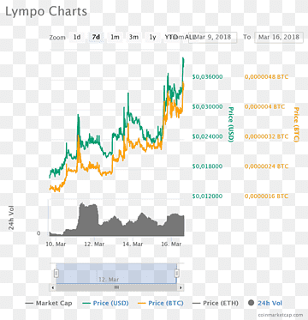The height and width of the screenshot is (320, 308).
Task: Click the left navigator range handle
Action: click(x=56, y=274)
